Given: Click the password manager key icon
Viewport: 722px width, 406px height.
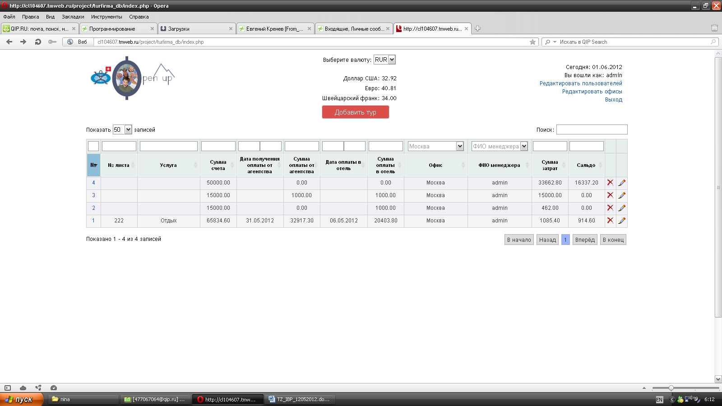Looking at the screenshot, I should [x=52, y=42].
